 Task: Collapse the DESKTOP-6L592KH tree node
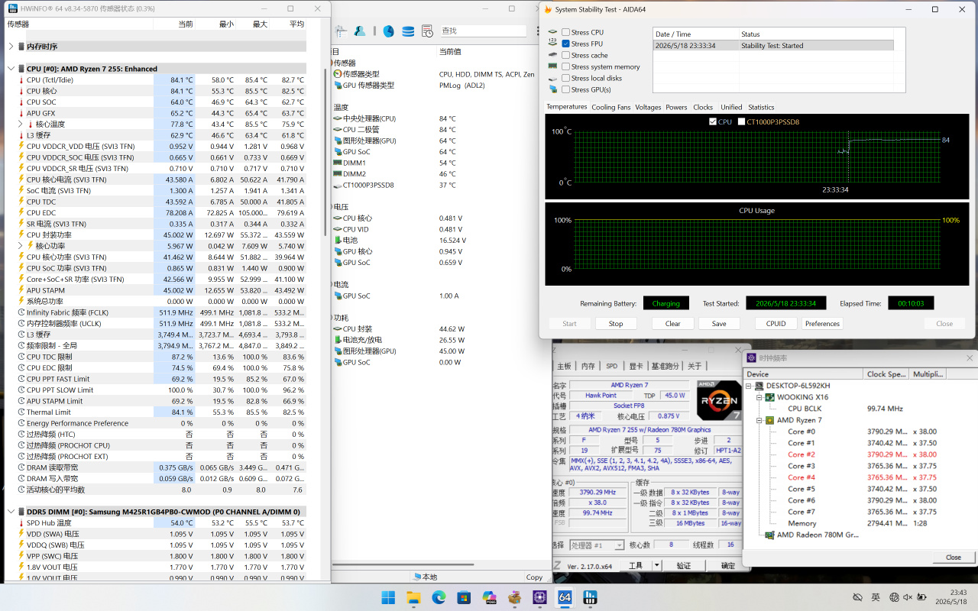[x=749, y=386]
